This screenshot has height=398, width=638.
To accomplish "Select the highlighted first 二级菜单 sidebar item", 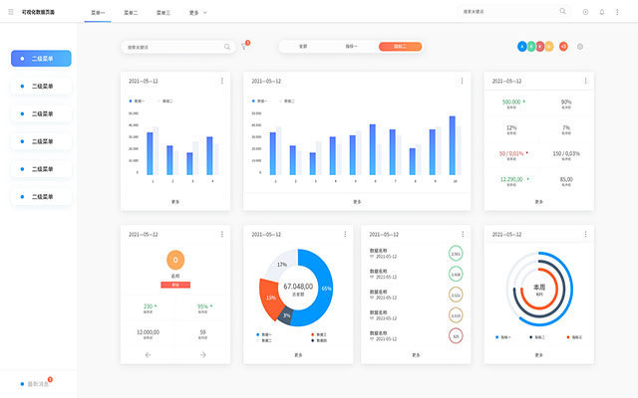I will tap(41, 59).
